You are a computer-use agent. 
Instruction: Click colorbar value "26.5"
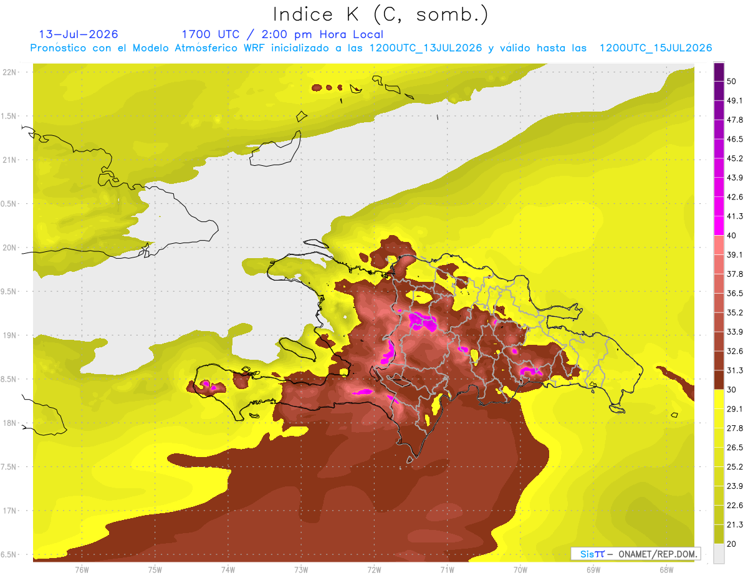(735, 447)
